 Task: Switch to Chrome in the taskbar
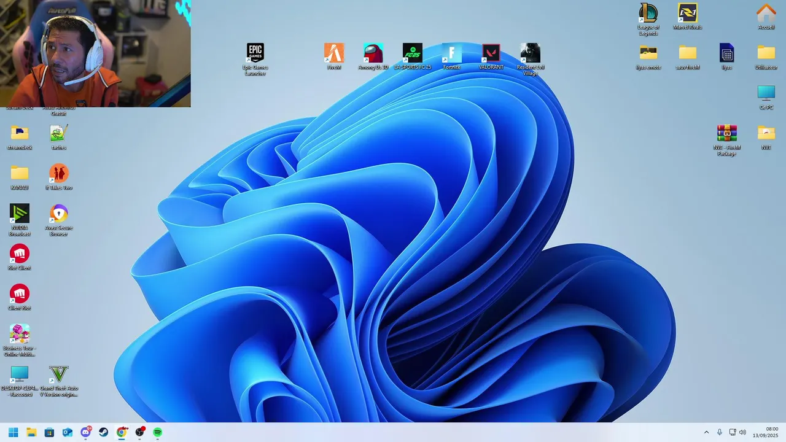(122, 432)
